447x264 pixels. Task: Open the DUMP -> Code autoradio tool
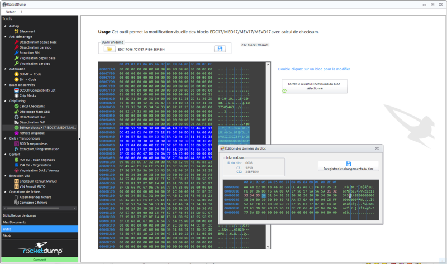(x=31, y=74)
